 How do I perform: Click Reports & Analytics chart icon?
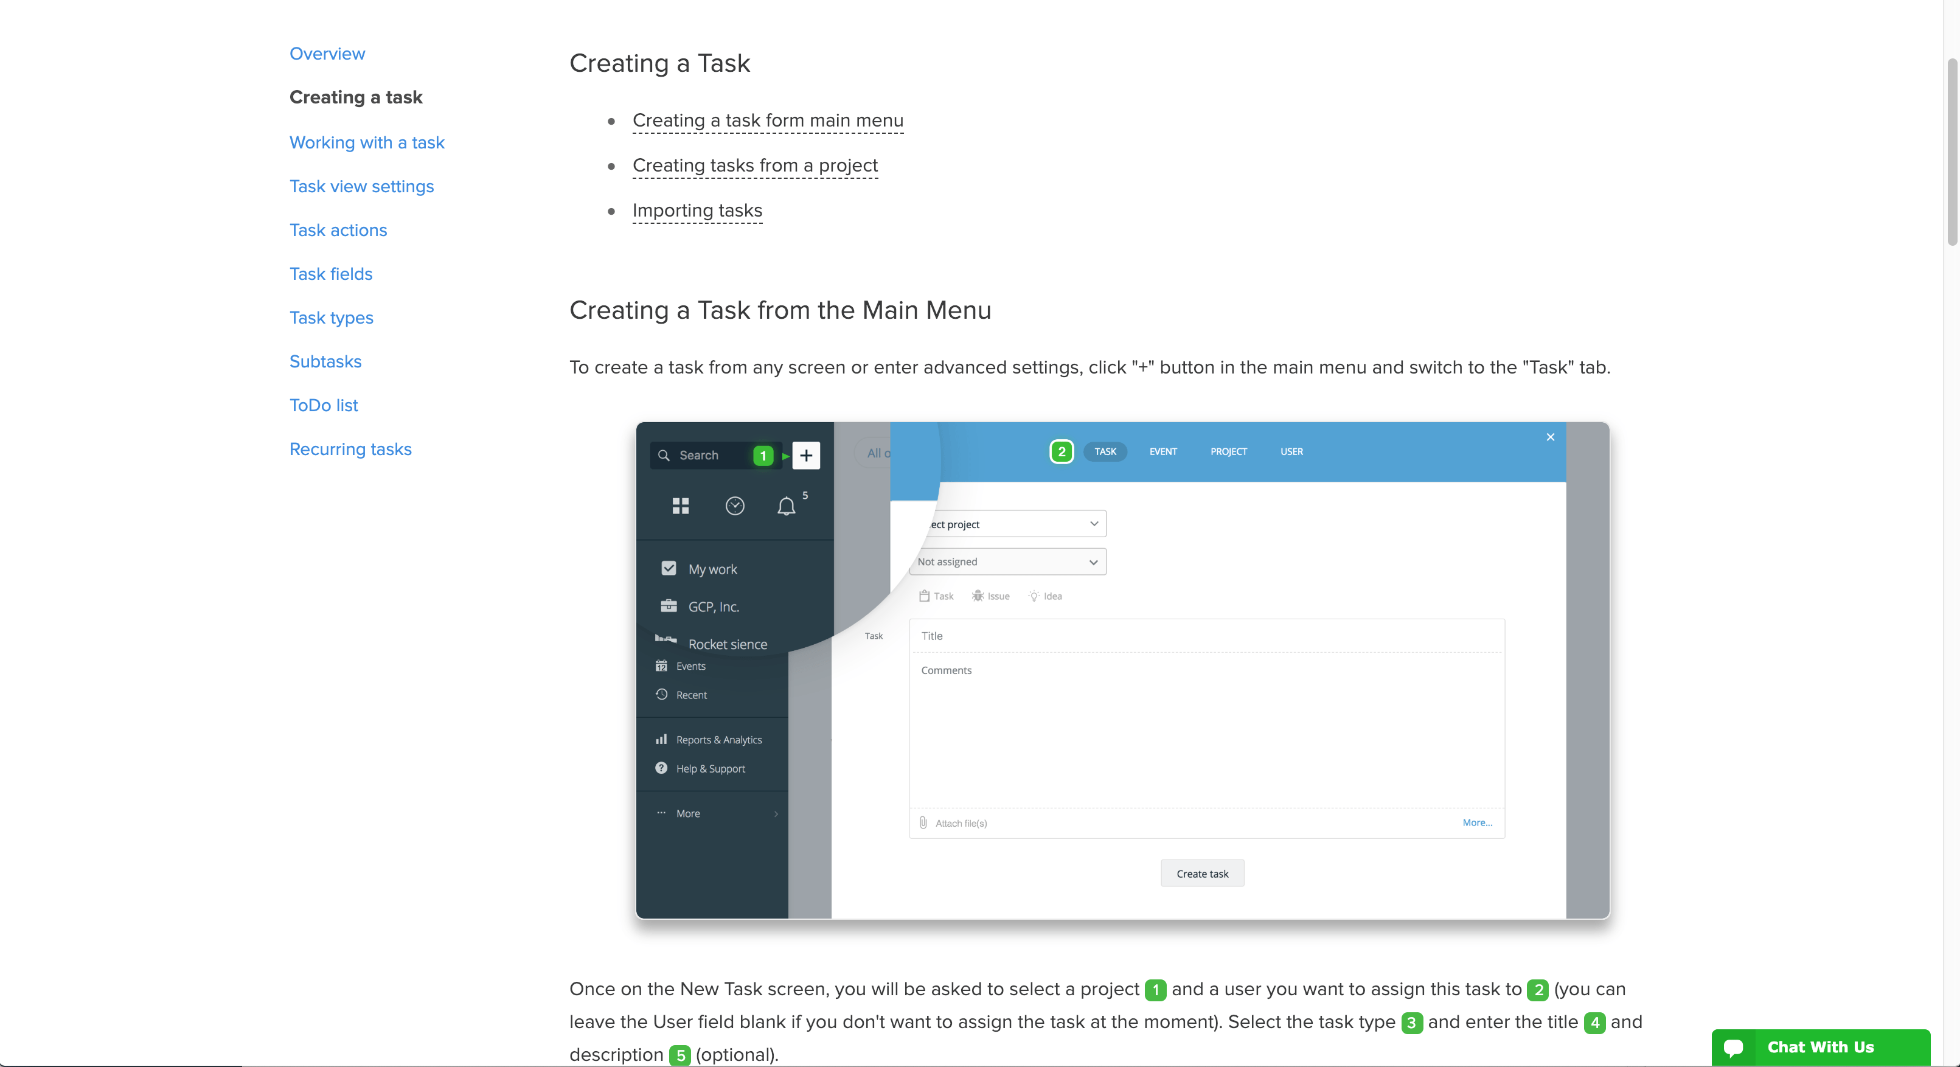[661, 739]
